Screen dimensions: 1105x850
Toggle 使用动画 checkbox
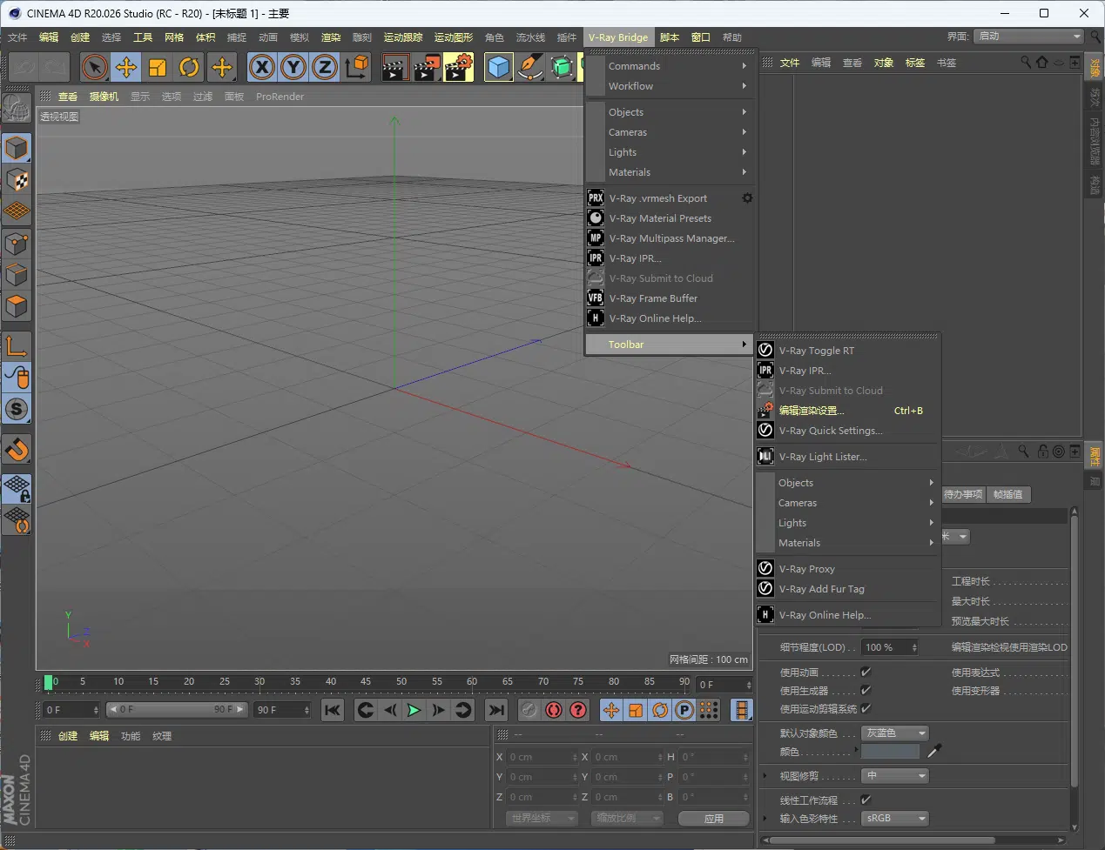(x=866, y=672)
